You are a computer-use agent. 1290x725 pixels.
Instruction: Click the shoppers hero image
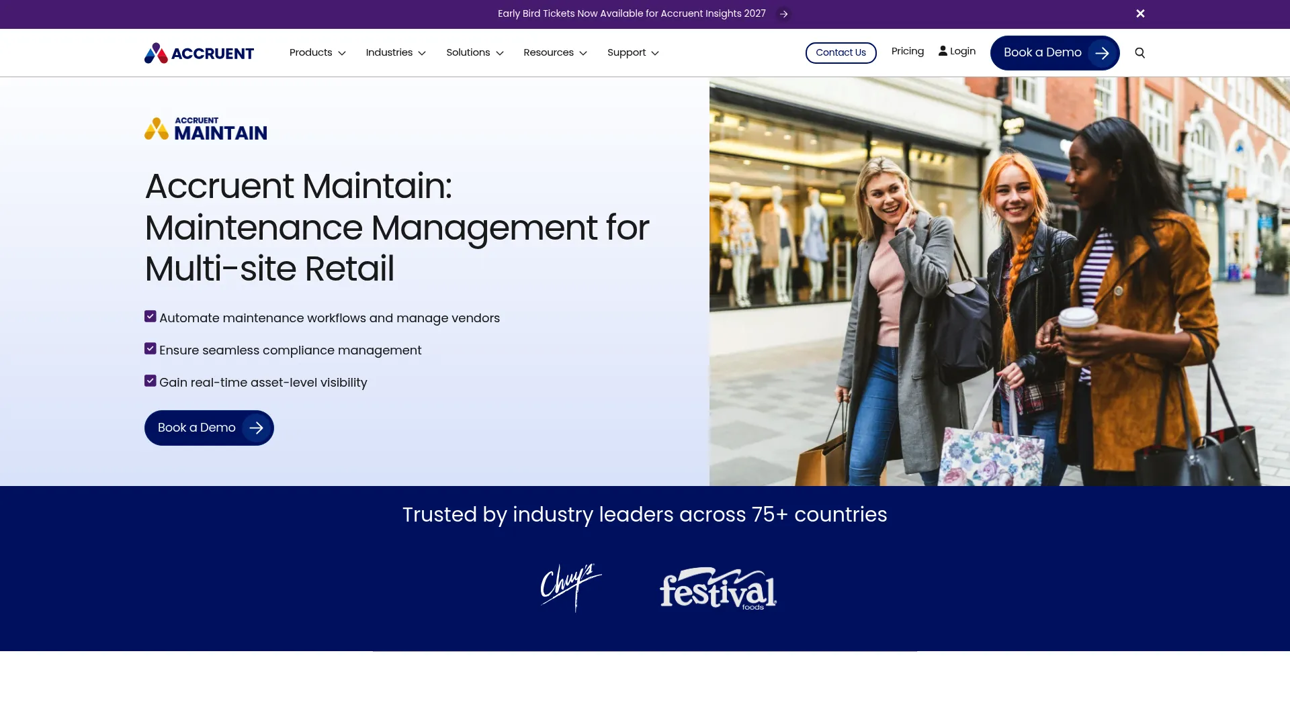[x=1000, y=281]
